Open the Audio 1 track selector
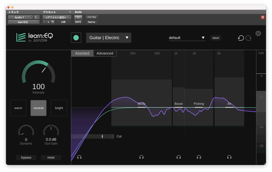 pos(20,17)
